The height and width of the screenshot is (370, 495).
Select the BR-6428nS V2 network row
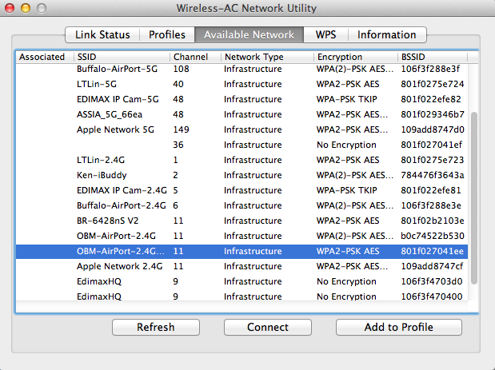click(x=242, y=221)
